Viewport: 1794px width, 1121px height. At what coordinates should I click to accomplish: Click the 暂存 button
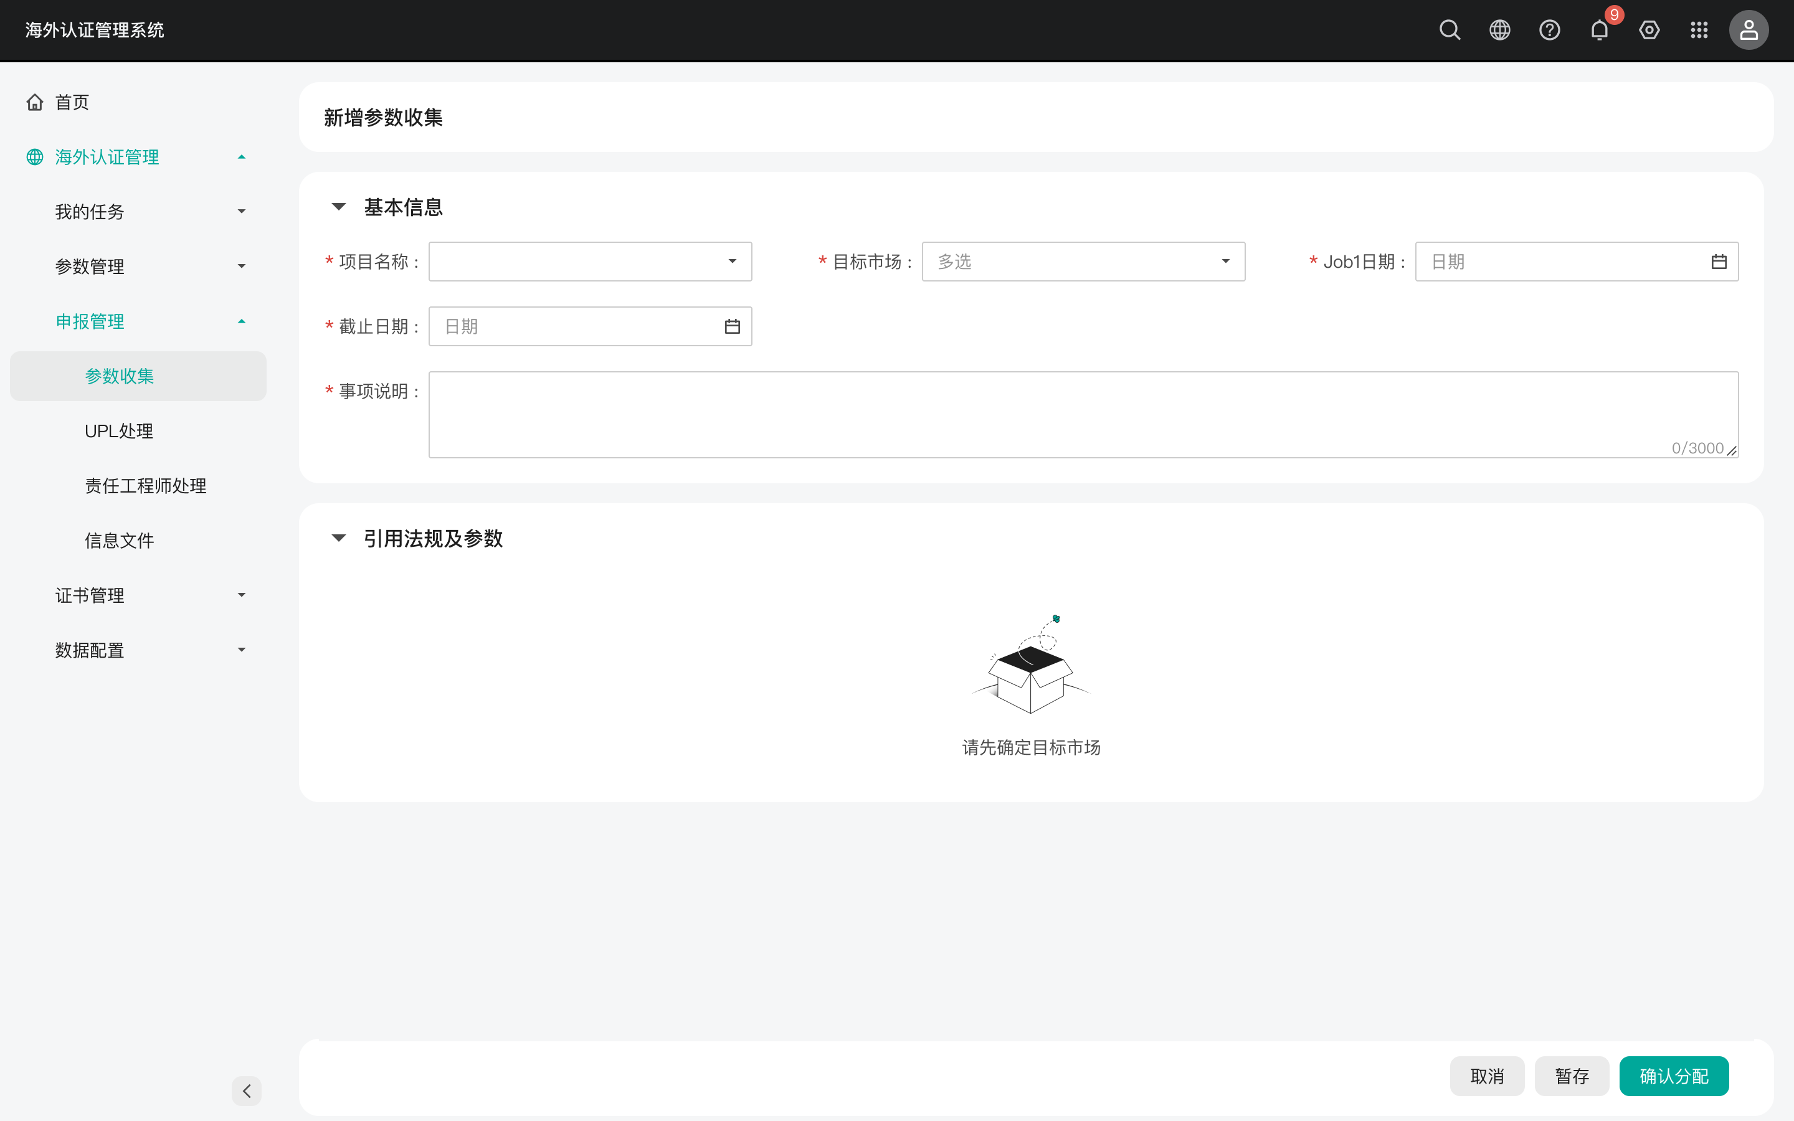(x=1572, y=1076)
